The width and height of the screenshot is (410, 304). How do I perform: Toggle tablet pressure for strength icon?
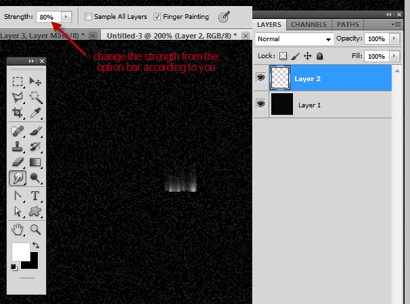coord(224,17)
